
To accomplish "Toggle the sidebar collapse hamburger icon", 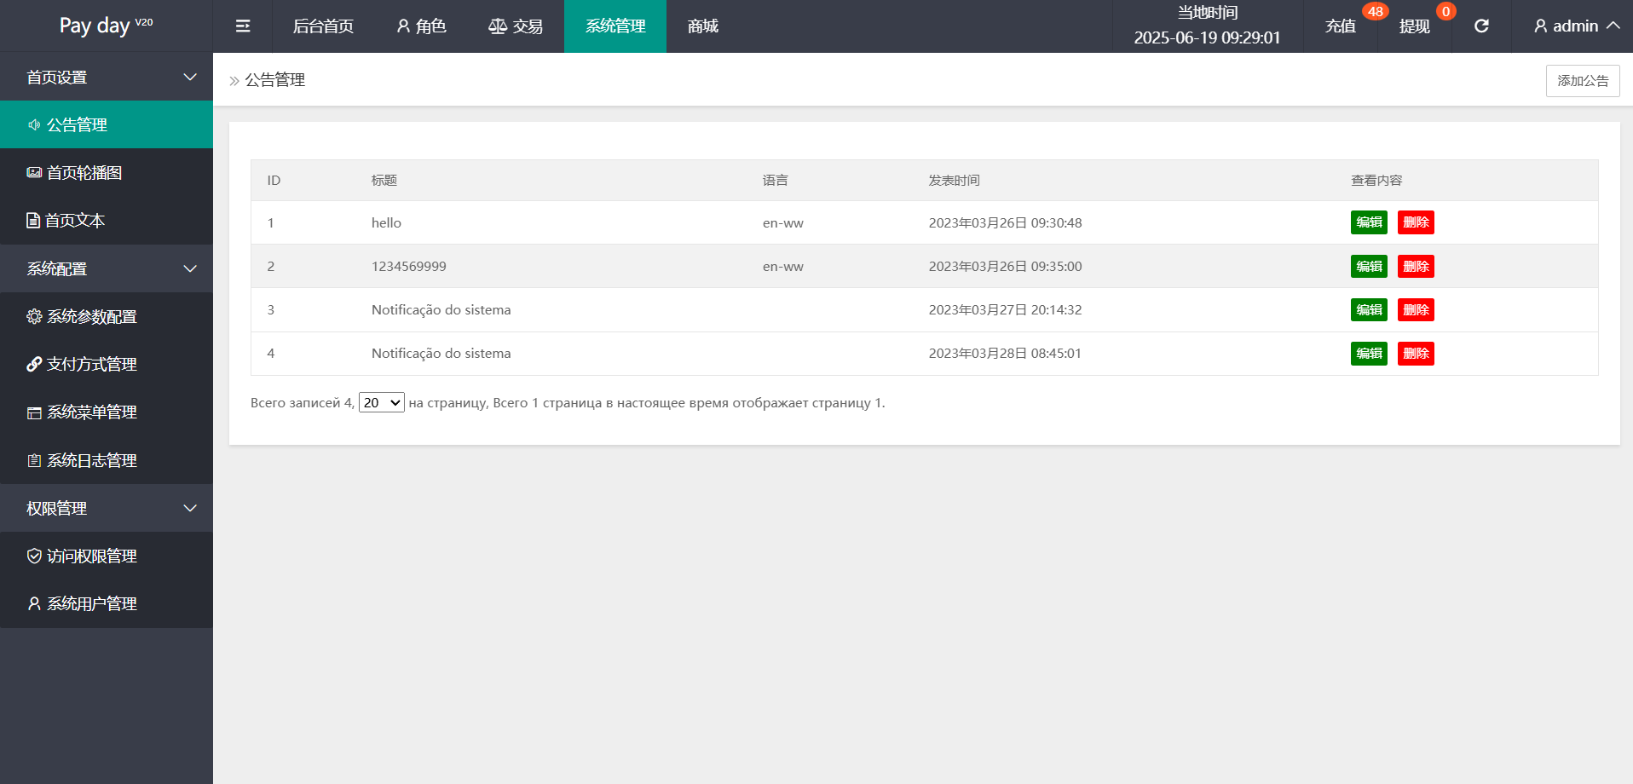I will point(243,26).
